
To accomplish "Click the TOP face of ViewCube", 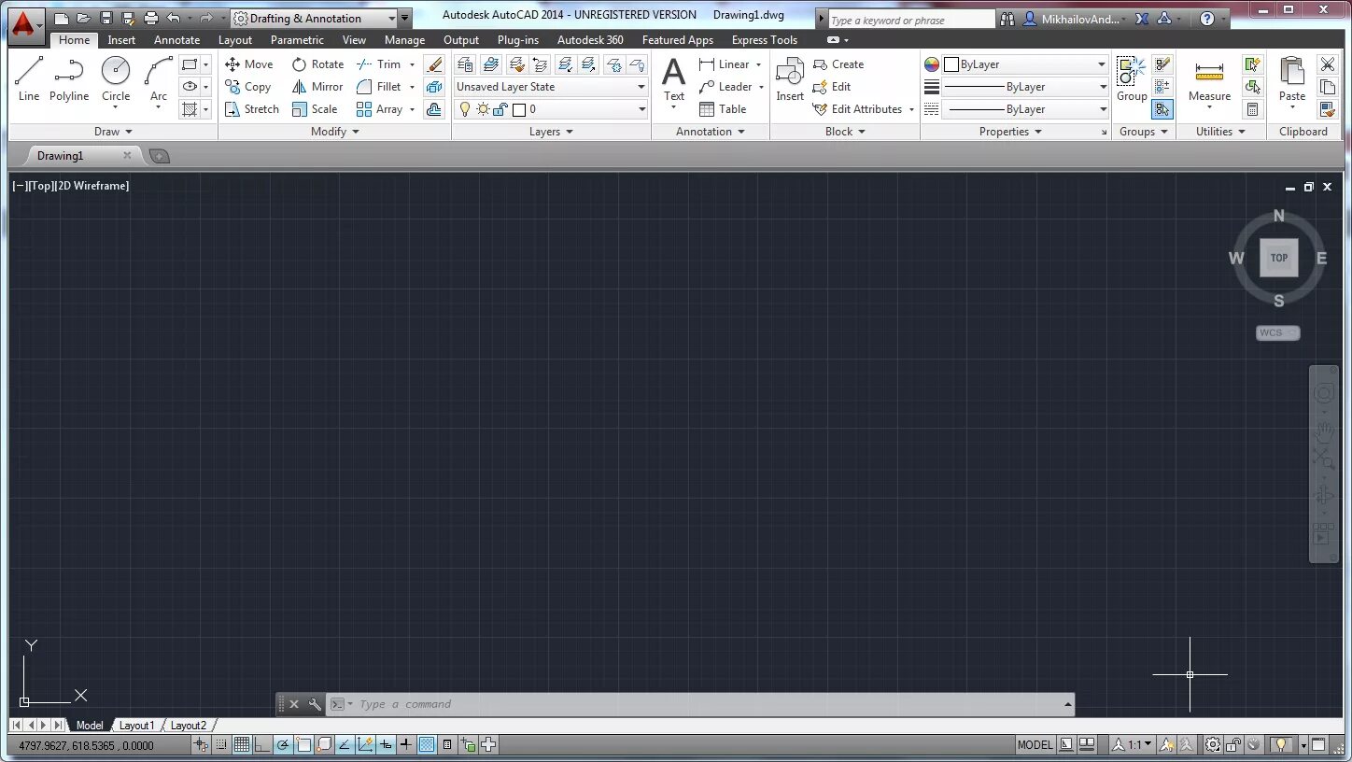I will 1279,258.
